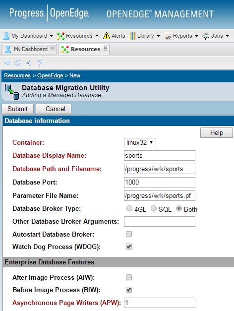
Task: Click the collapse arrows toolbar icon
Action: [x=29, y=62]
